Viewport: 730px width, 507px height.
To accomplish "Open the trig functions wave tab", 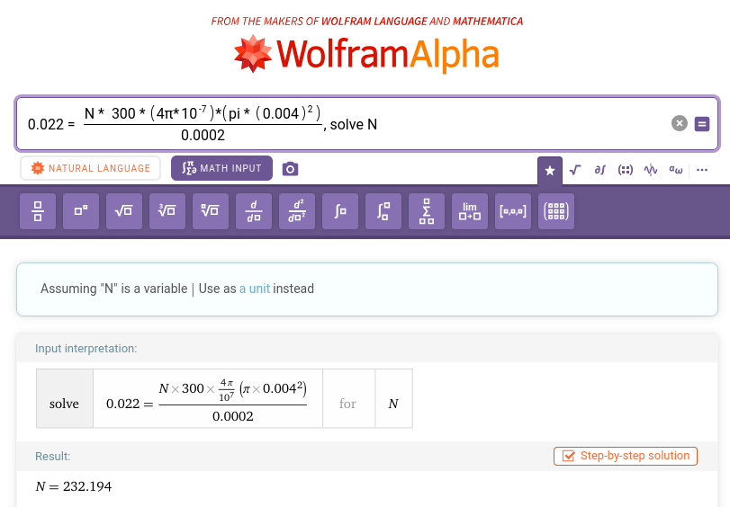I will [651, 170].
